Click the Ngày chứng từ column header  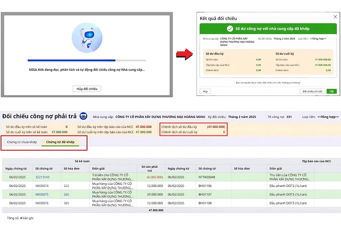(x=16, y=168)
